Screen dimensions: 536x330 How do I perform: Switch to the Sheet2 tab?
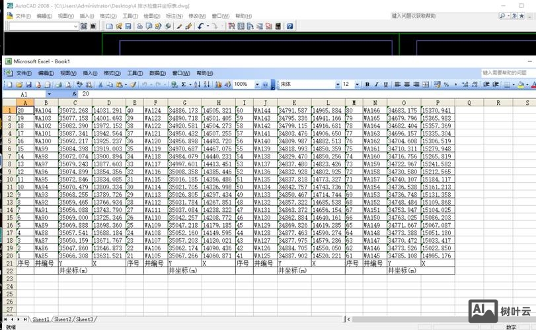pyautogui.click(x=63, y=319)
